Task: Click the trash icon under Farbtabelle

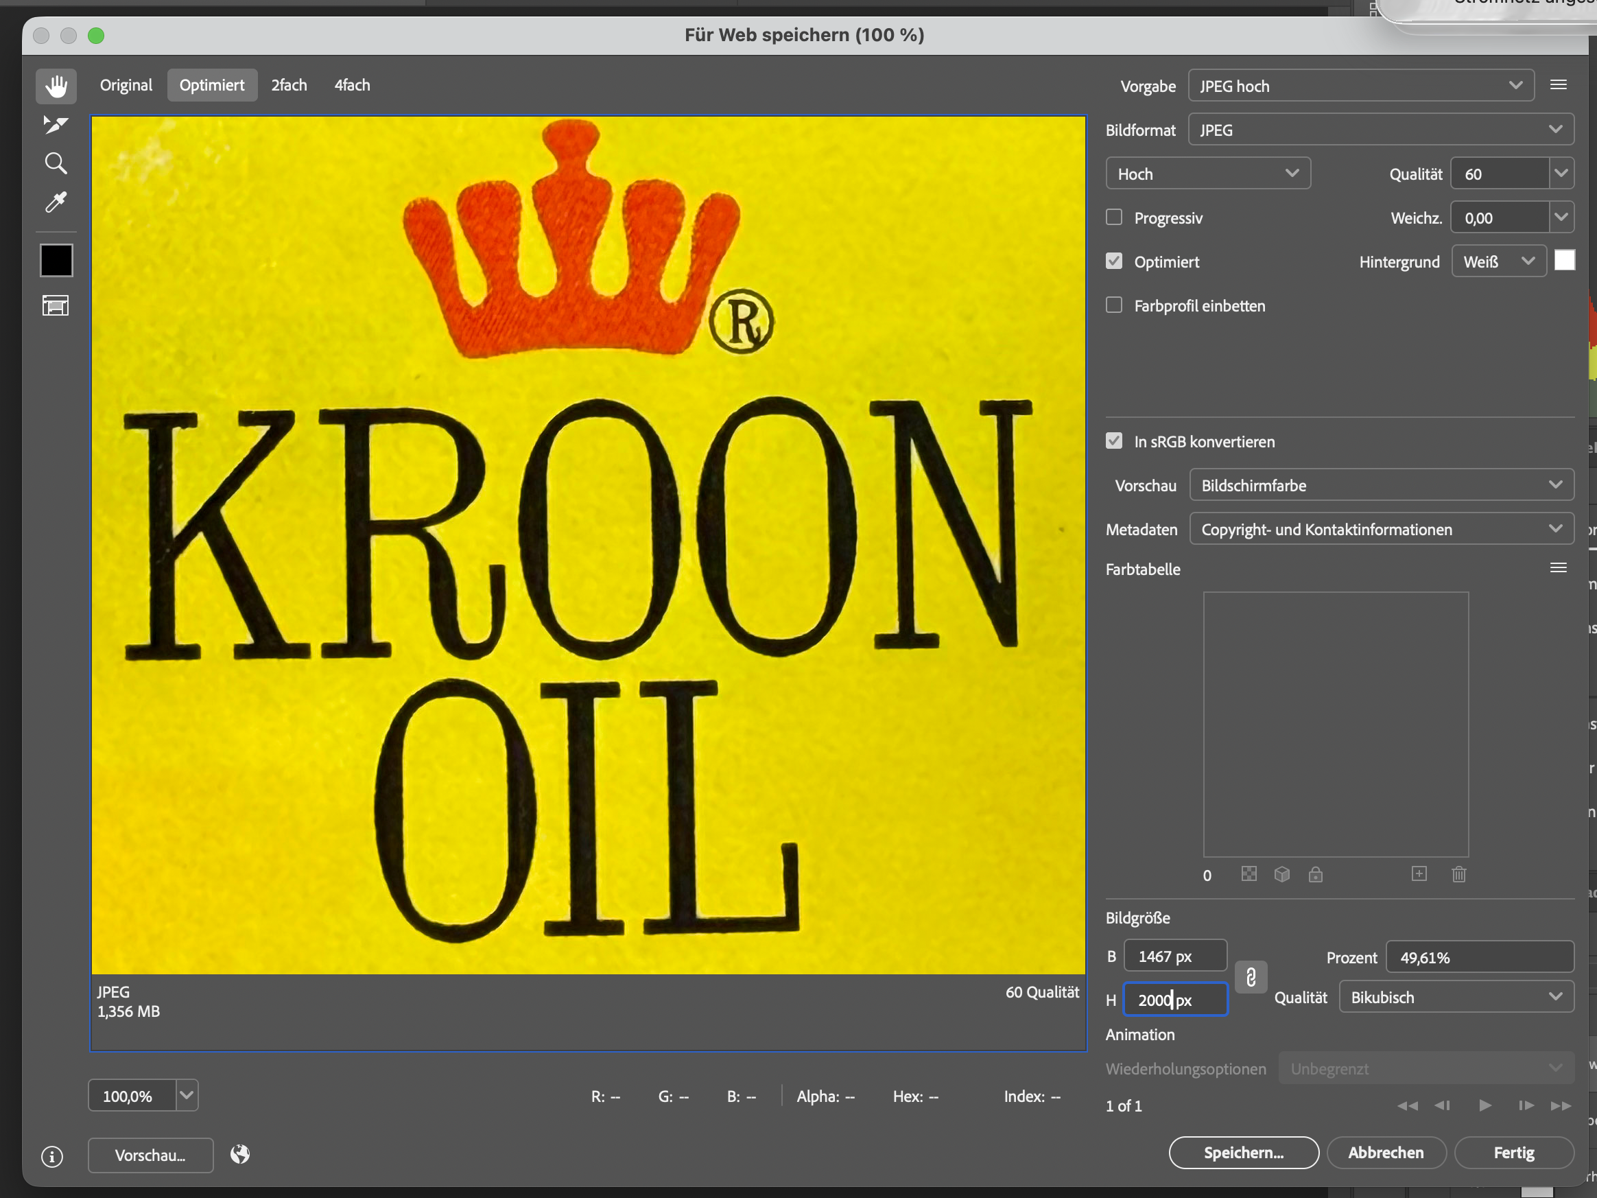Action: (x=1458, y=875)
